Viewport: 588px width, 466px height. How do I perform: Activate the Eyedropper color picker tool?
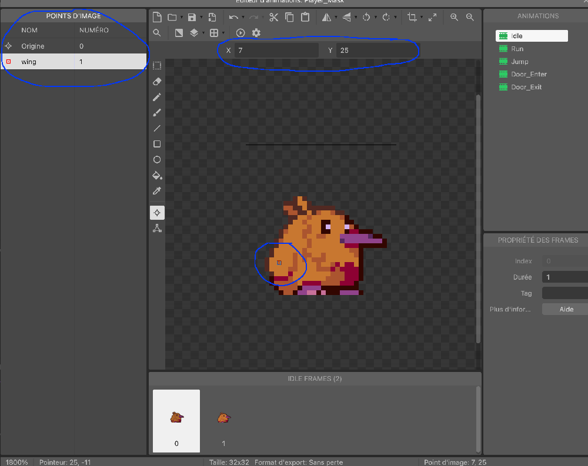click(157, 191)
